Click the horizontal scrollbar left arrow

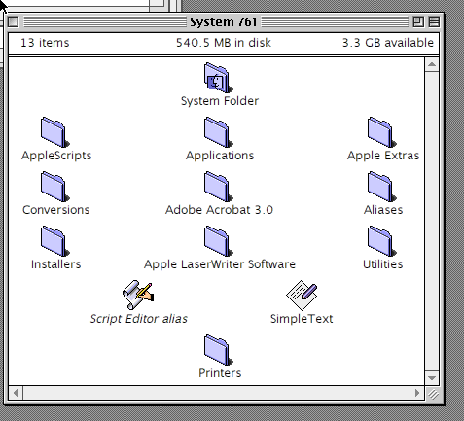16,393
